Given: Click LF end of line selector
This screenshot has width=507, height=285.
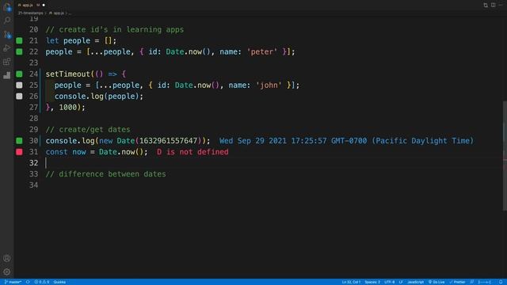Looking at the screenshot, I should [x=401, y=282].
